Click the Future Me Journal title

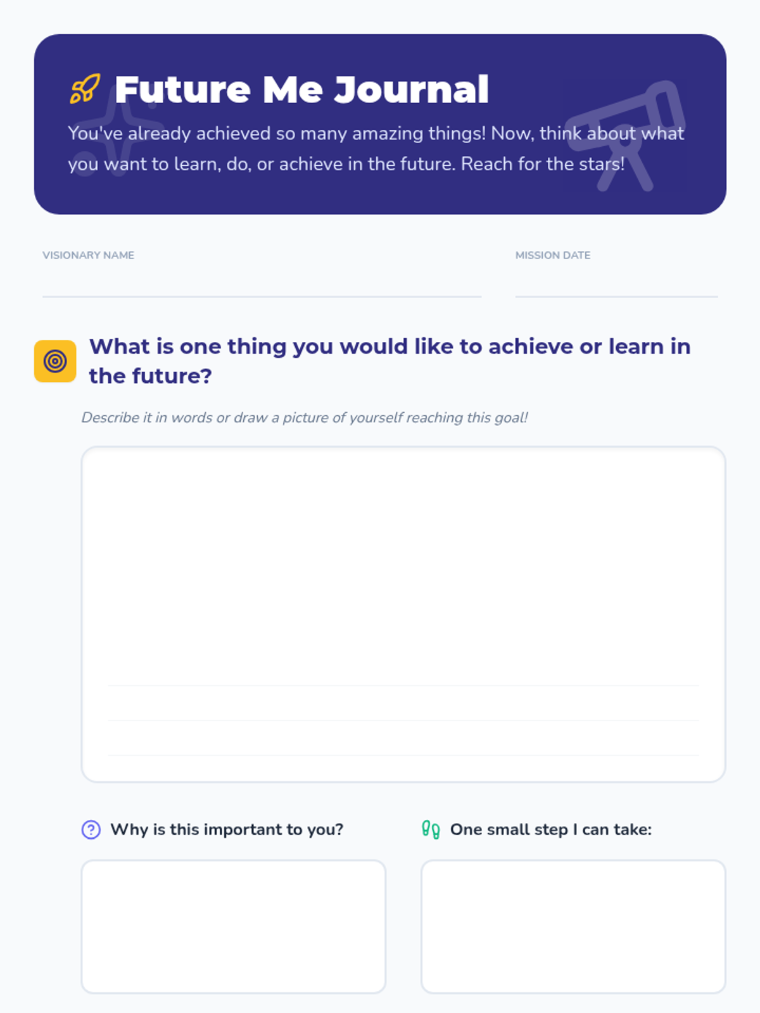pos(301,89)
